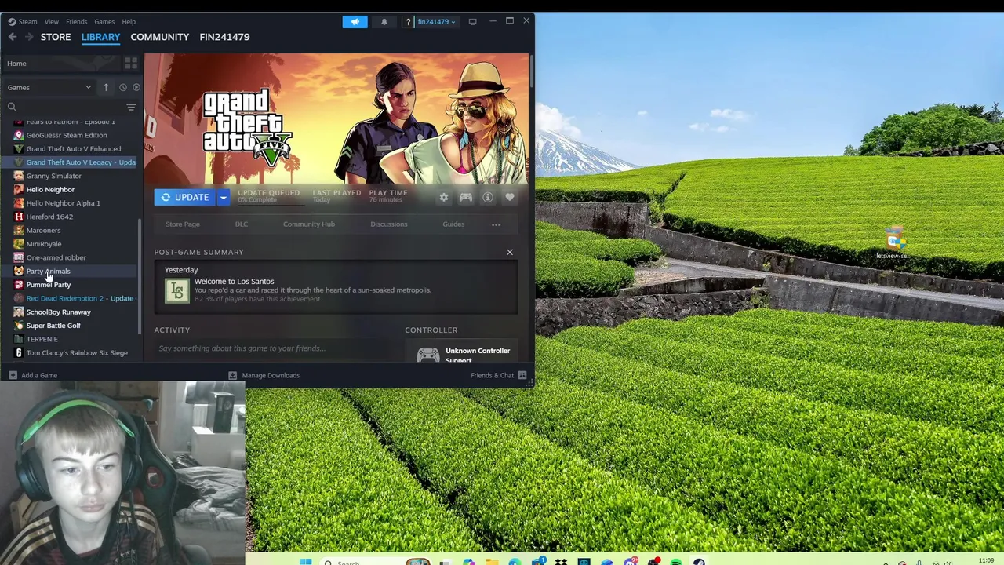
Task: Open the library advanced filter icon
Action: (131, 107)
